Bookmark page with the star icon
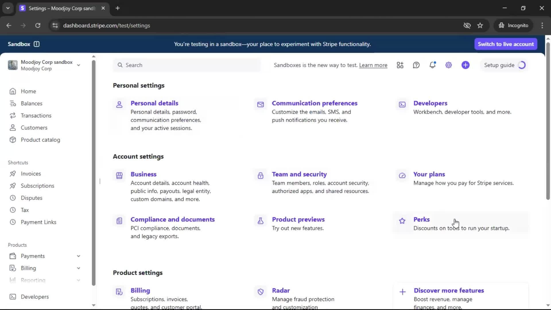Screen dimensions: 551x310 (480, 26)
